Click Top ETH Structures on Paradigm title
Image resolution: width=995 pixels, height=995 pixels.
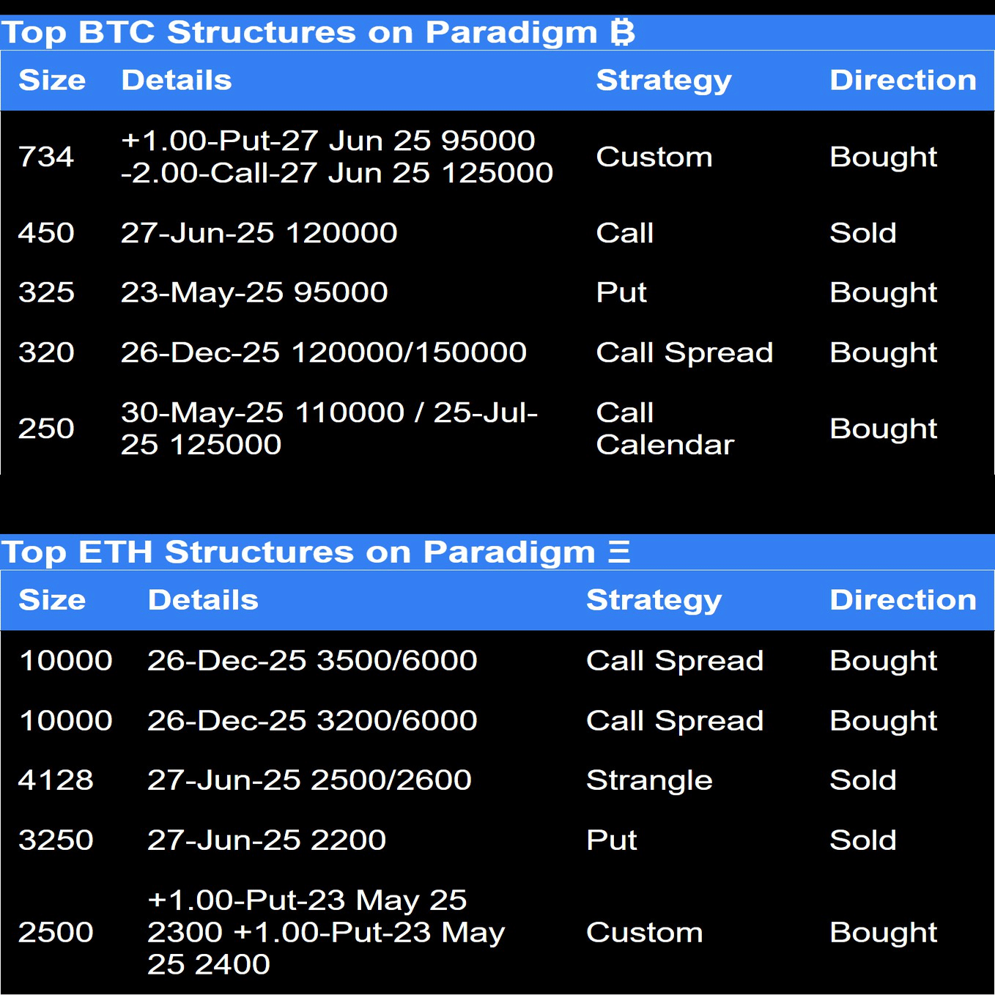click(x=298, y=552)
